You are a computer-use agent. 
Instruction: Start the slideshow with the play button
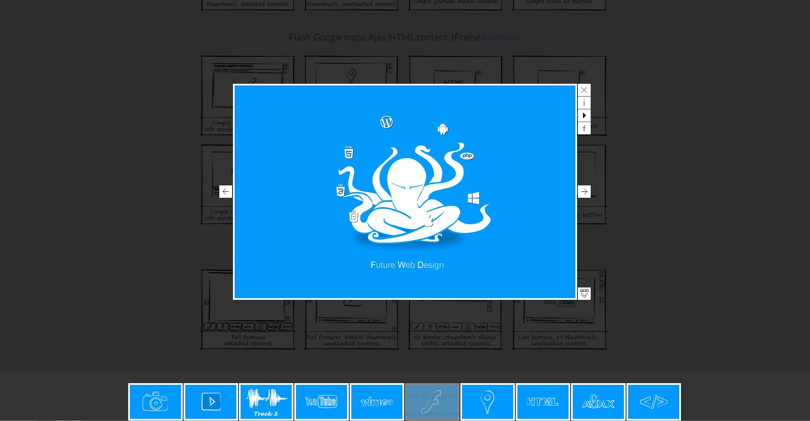point(584,116)
